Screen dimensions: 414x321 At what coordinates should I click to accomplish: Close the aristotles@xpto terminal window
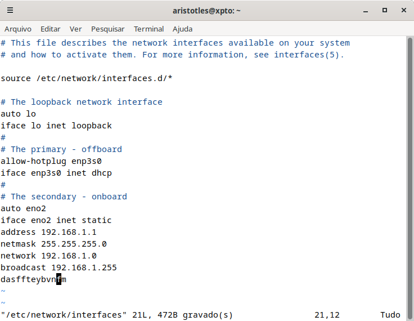pos(404,10)
